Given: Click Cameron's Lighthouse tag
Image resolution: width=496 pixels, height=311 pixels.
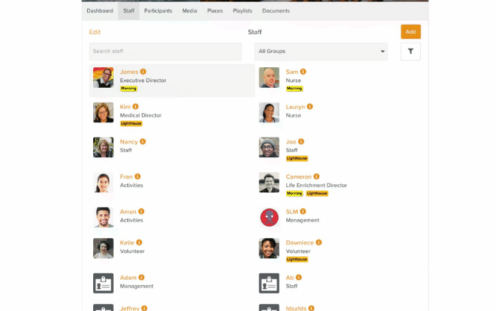Looking at the screenshot, I should click(x=317, y=193).
